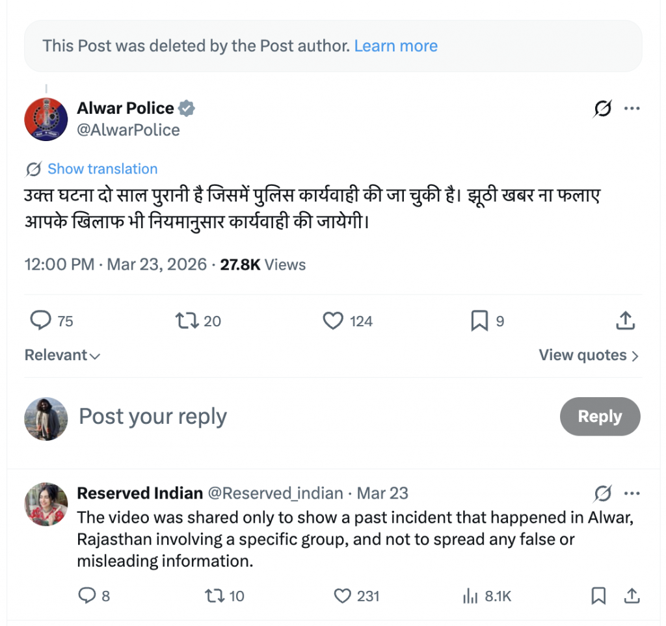Image resolution: width=666 pixels, height=626 pixels.
Task: Share the Alwar Police post
Action: pos(624,320)
